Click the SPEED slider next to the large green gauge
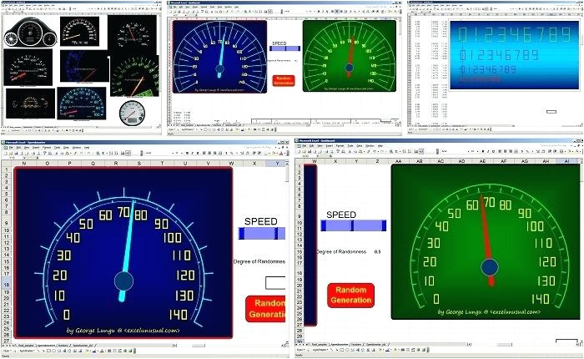Viewport: 584px width, 359px height. point(353,225)
